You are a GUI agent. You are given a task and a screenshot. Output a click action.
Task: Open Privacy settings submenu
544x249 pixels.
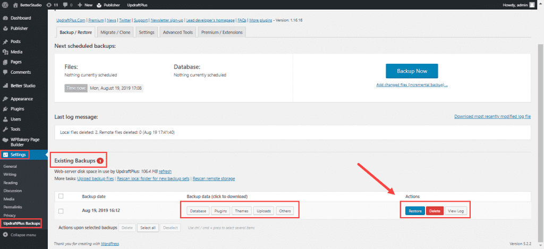tap(10, 216)
